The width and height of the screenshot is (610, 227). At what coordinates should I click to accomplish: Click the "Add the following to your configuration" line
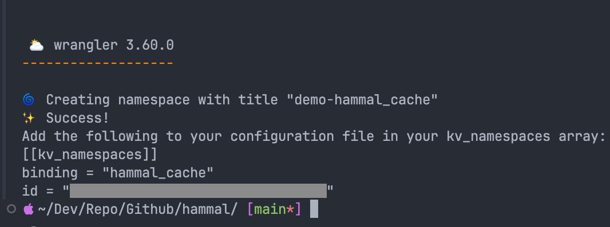pyautogui.click(x=314, y=136)
